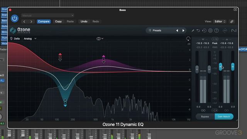Click output left cyan gain slider handle
Viewport: 247px width, 139px height.
pos(220,67)
